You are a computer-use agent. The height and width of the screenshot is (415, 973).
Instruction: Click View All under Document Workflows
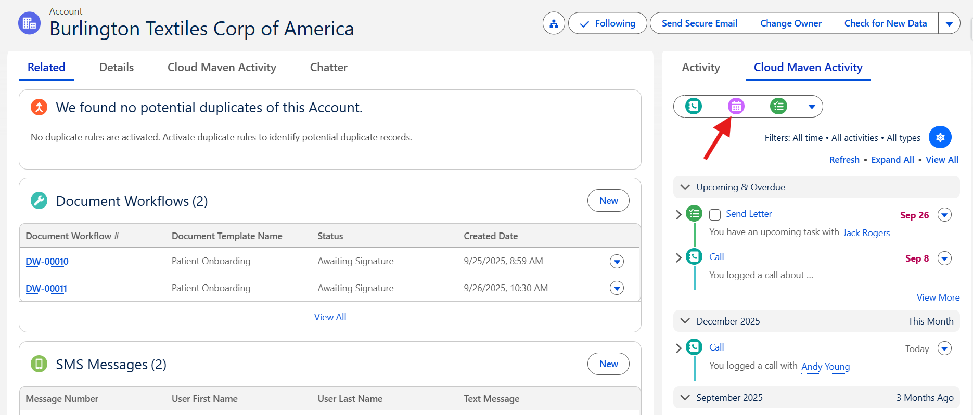[330, 317]
